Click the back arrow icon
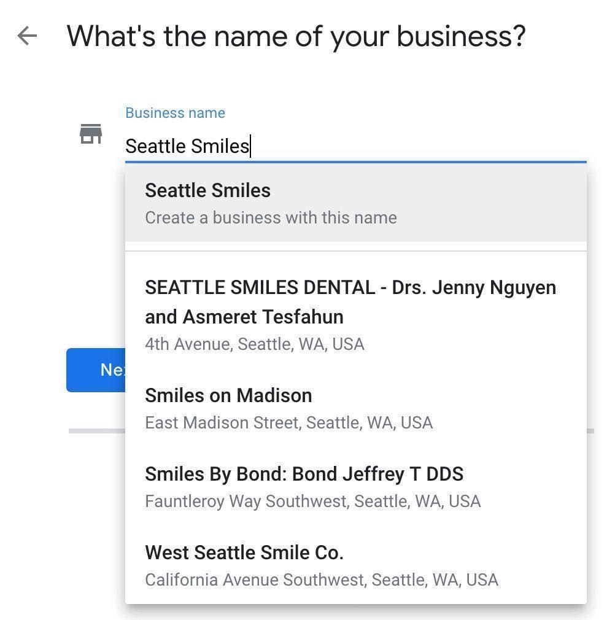This screenshot has height=620, width=615. point(27,36)
